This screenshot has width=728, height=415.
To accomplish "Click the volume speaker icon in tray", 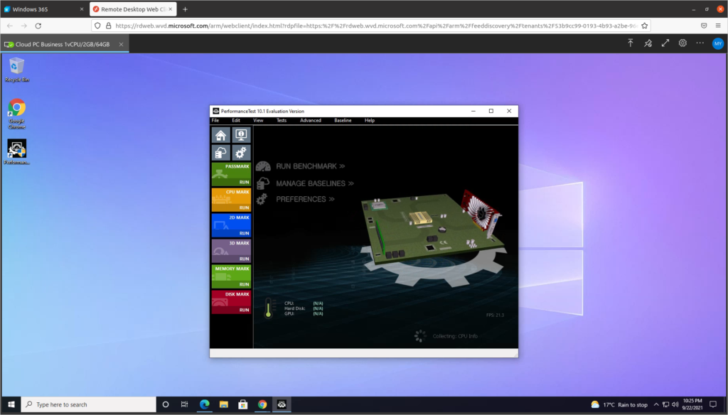I will [675, 404].
